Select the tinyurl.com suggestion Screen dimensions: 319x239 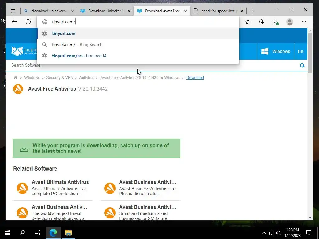(138, 33)
